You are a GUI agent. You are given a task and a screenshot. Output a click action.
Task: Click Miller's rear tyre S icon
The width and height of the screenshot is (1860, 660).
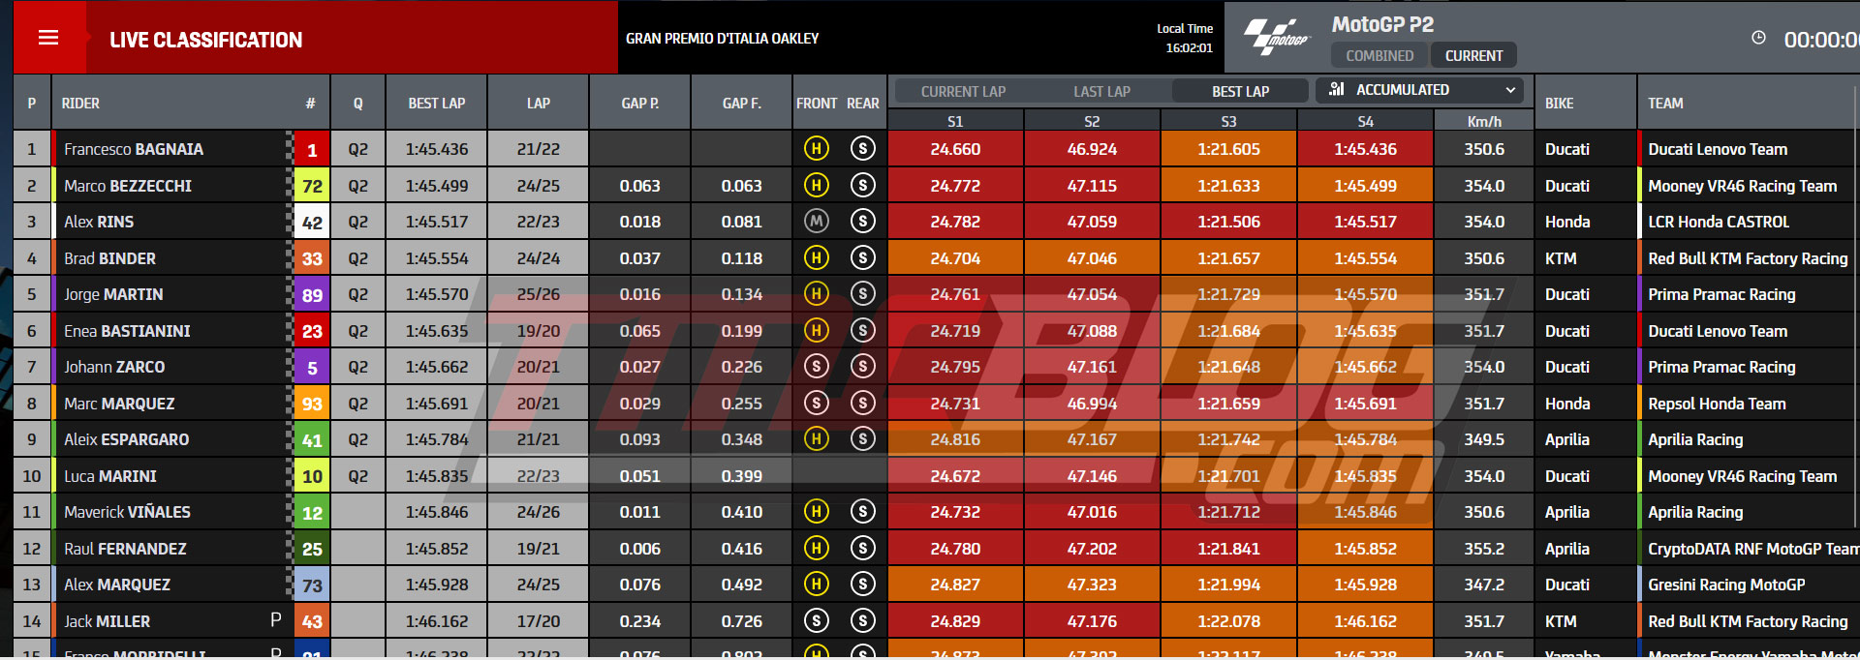click(x=862, y=620)
